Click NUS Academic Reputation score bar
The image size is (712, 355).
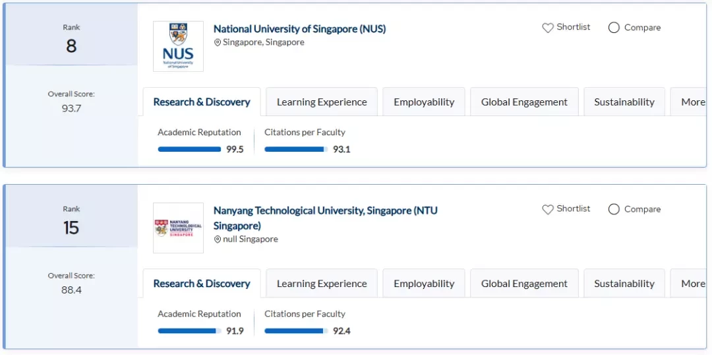[x=189, y=149]
